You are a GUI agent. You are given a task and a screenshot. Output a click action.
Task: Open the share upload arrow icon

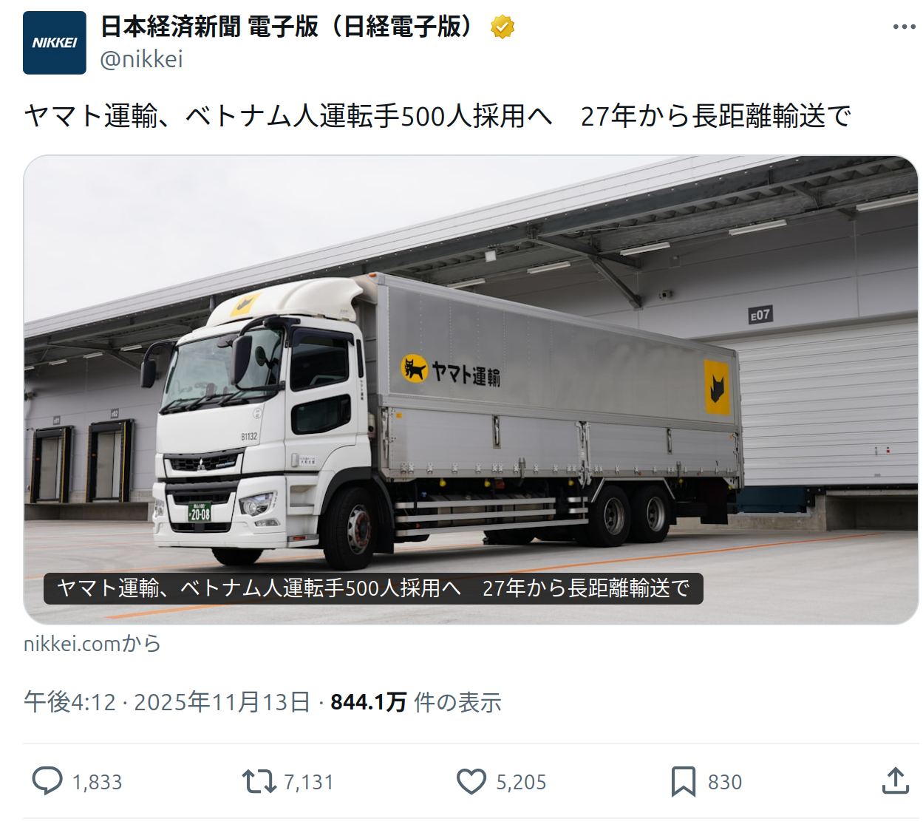(x=896, y=780)
